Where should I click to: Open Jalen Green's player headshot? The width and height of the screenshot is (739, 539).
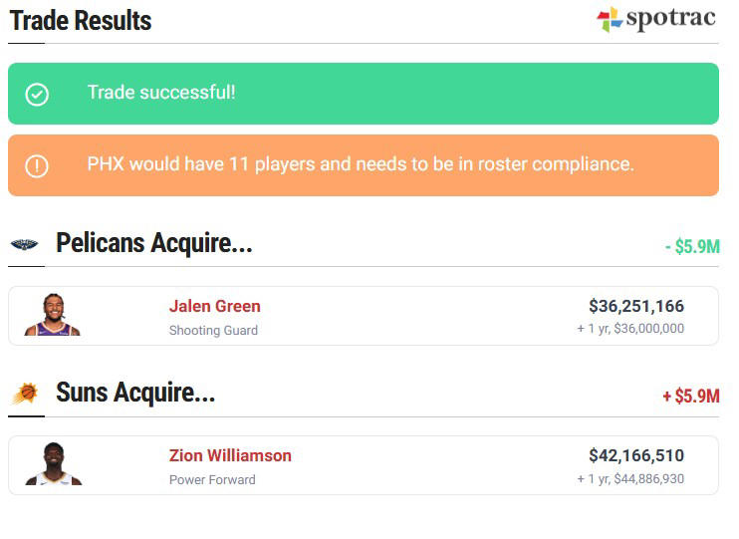point(53,315)
